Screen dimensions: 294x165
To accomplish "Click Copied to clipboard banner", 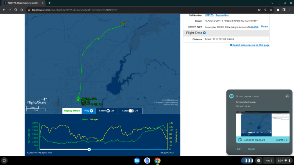I will [x=263, y=140].
